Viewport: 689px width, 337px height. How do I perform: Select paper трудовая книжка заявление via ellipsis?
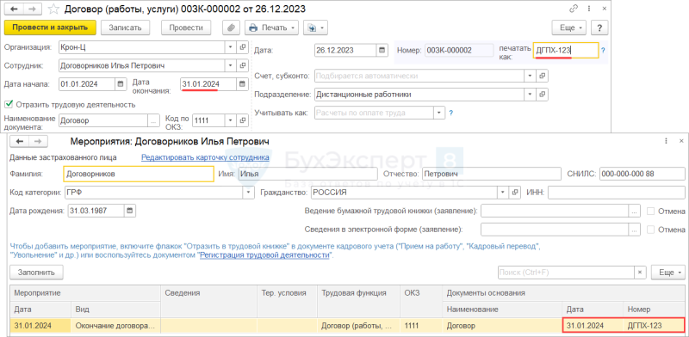point(634,211)
